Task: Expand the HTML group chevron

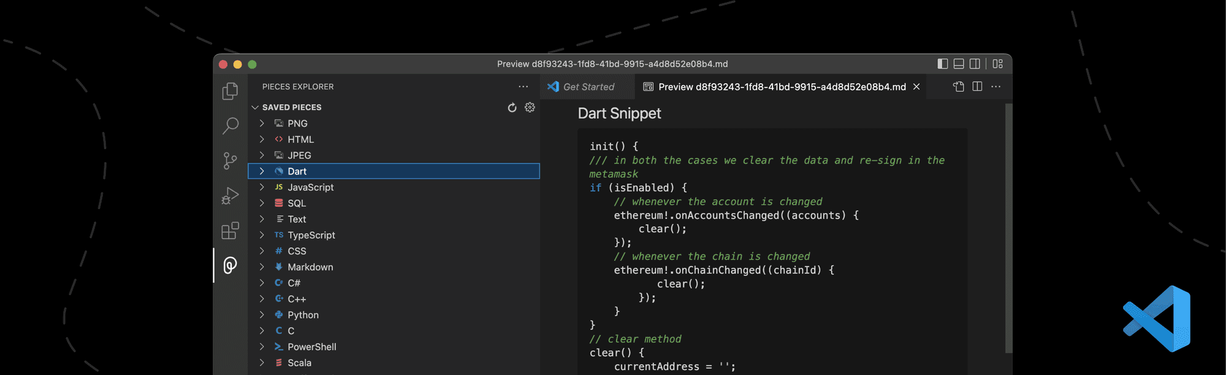Action: [x=262, y=139]
